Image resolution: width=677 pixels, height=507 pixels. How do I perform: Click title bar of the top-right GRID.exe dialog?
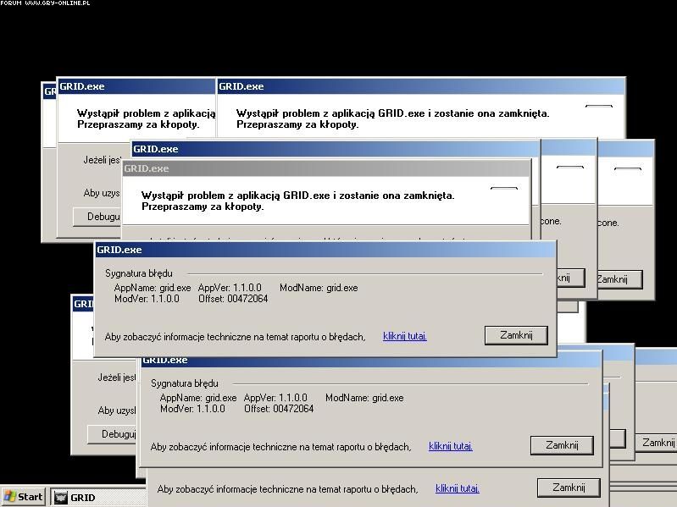[420, 86]
